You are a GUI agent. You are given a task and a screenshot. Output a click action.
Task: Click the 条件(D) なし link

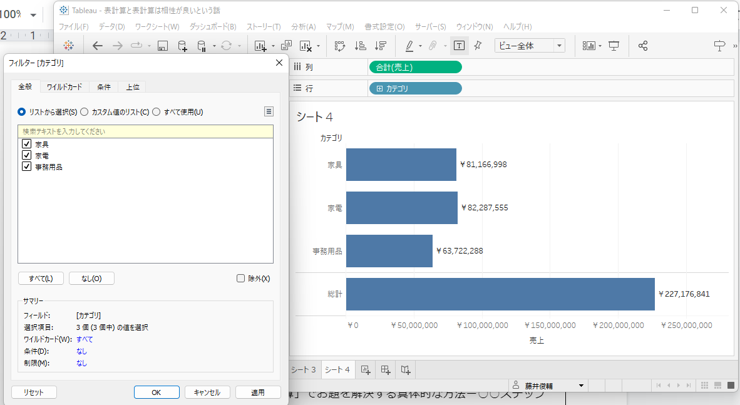(x=81, y=351)
